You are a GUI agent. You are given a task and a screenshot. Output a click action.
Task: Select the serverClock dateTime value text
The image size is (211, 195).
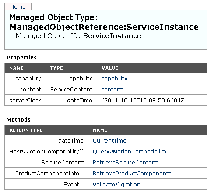click(144, 100)
